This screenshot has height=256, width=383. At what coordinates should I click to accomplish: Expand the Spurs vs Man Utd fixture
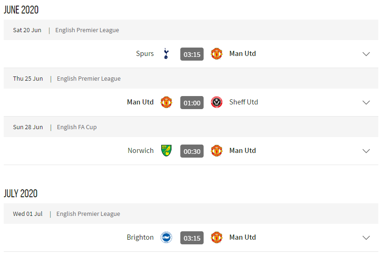click(366, 54)
